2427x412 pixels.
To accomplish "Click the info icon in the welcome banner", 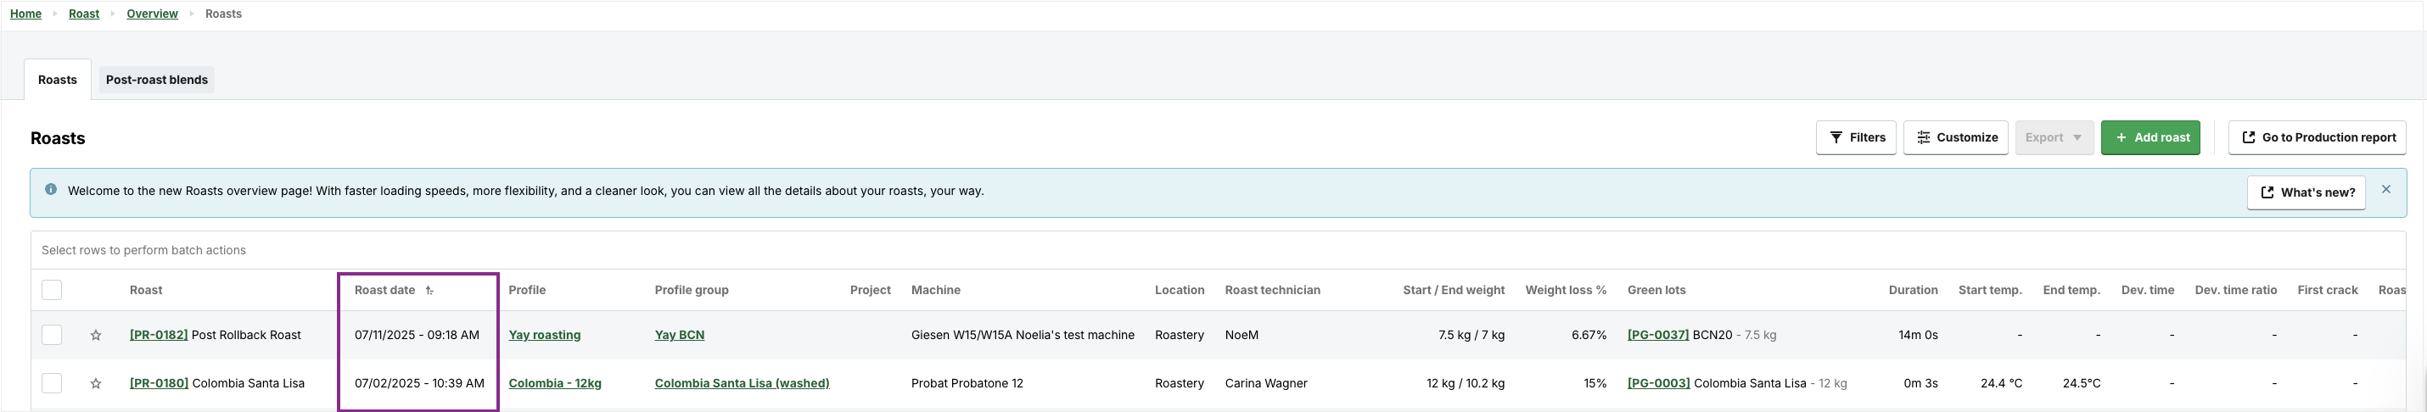I will [51, 190].
